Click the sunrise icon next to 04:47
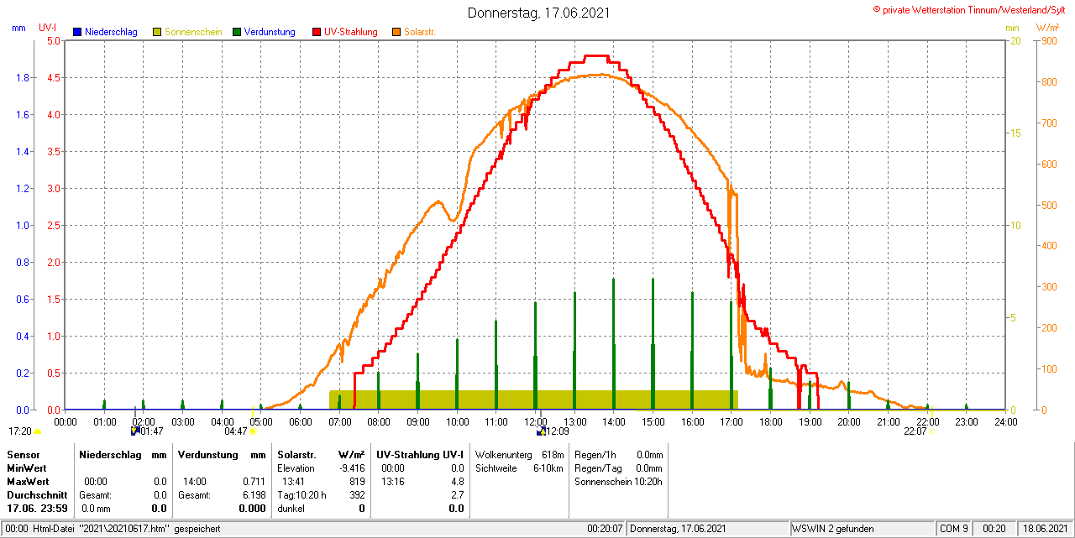1075x538 pixels. click(253, 431)
